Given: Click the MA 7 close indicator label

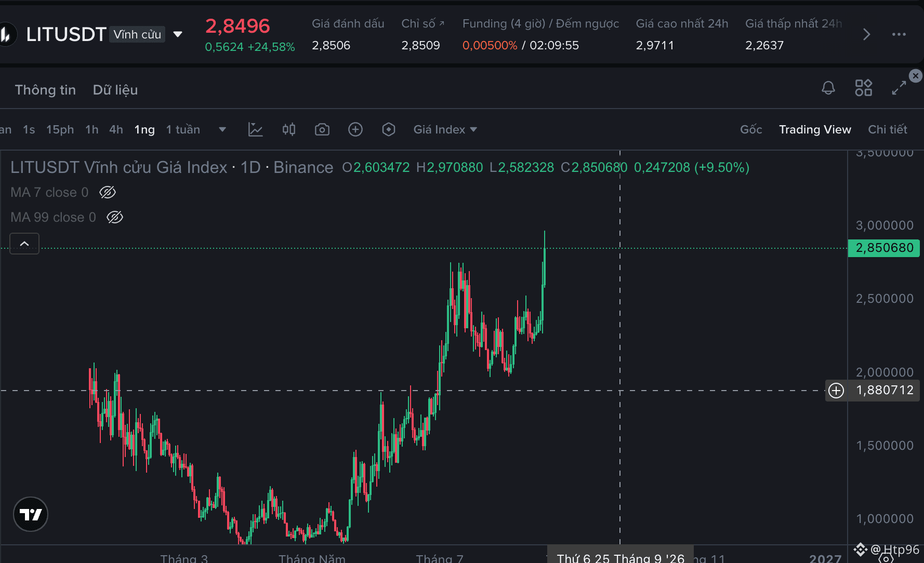Looking at the screenshot, I should (x=49, y=192).
